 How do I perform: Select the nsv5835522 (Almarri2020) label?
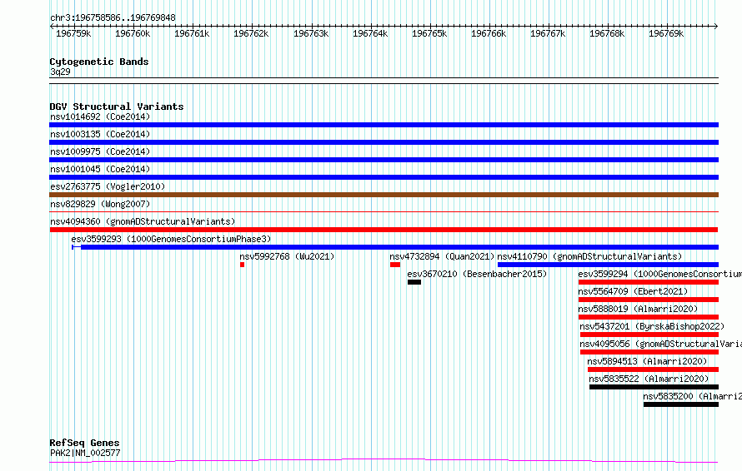[649, 379]
